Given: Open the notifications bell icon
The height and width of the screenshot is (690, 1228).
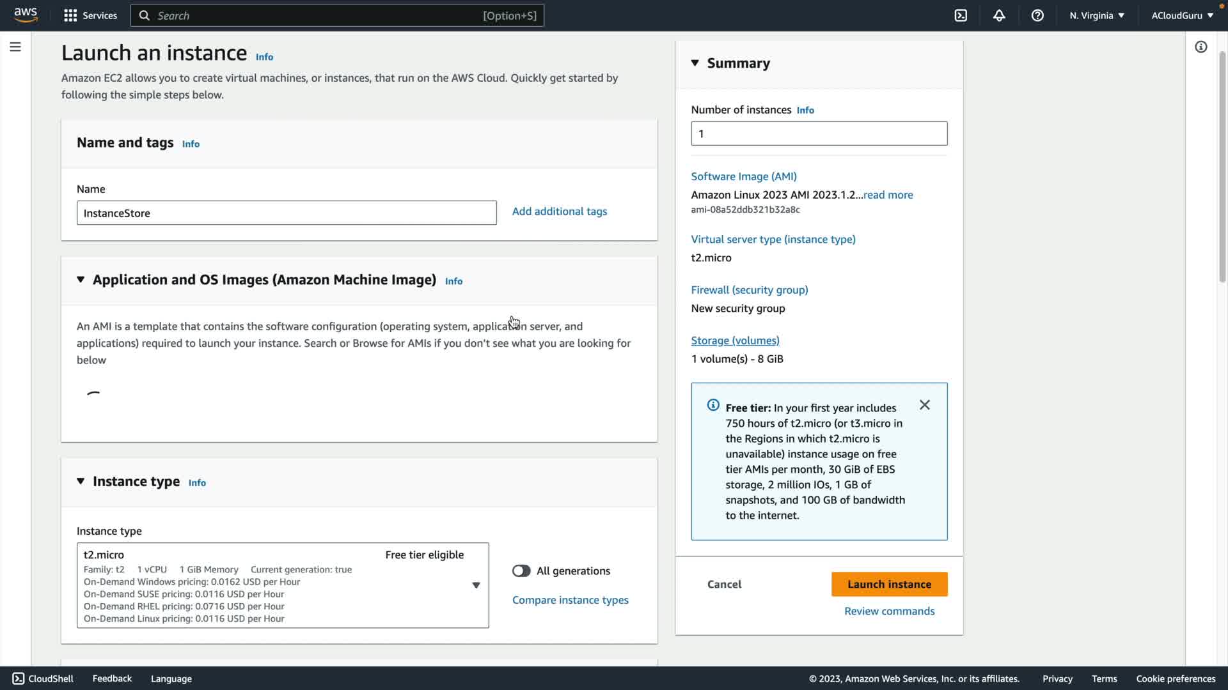Looking at the screenshot, I should tap(999, 15).
